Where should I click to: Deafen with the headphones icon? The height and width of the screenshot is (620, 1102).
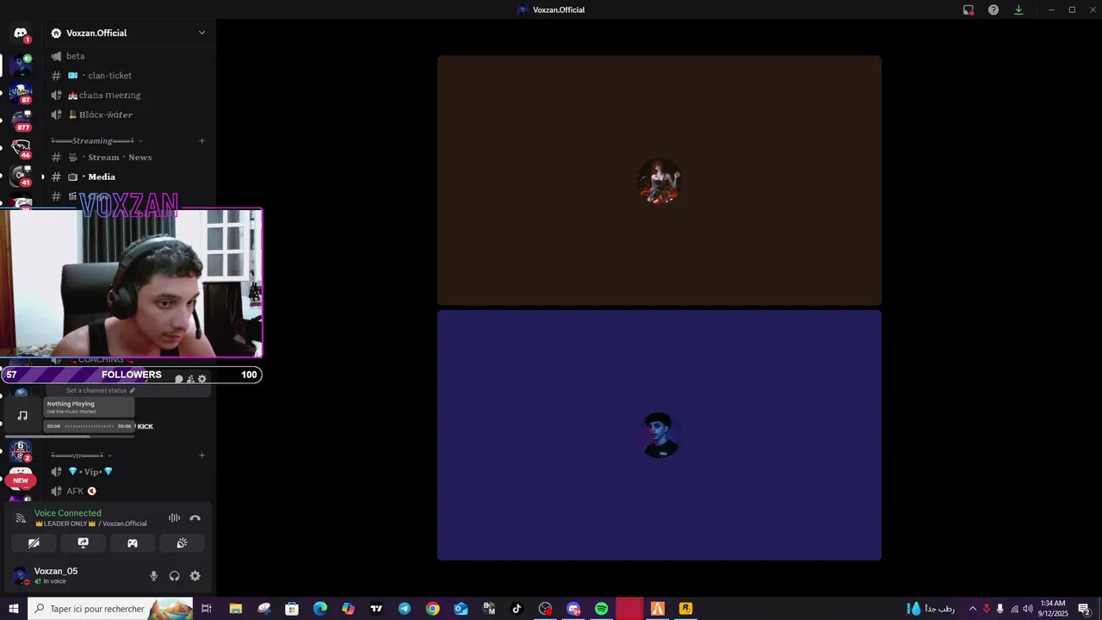pos(175,576)
